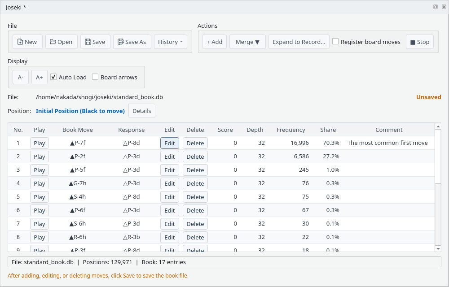Open the History dropdown
Screen dimensions: 449x287
pyautogui.click(x=170, y=42)
